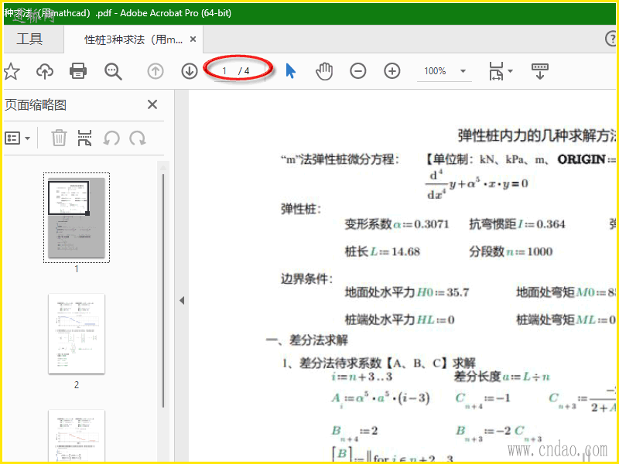
Task: Click the thumbnail panel scrollbar
Action: pos(163,292)
